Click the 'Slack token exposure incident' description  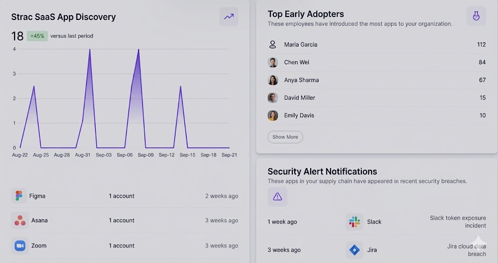click(x=458, y=222)
